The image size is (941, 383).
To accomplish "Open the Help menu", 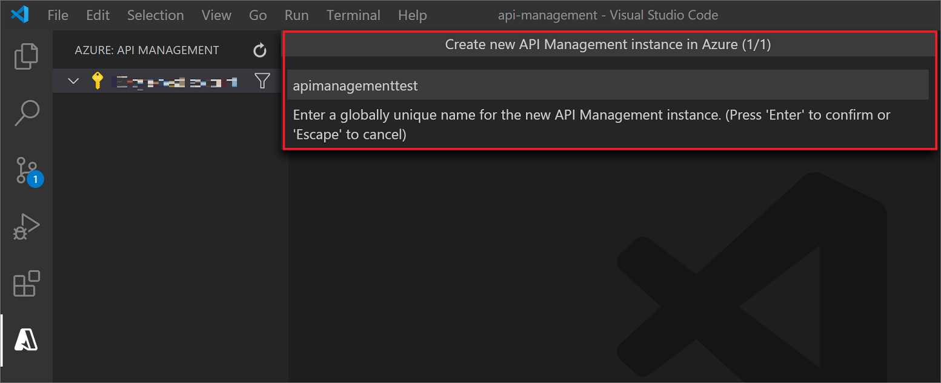I will [x=412, y=15].
